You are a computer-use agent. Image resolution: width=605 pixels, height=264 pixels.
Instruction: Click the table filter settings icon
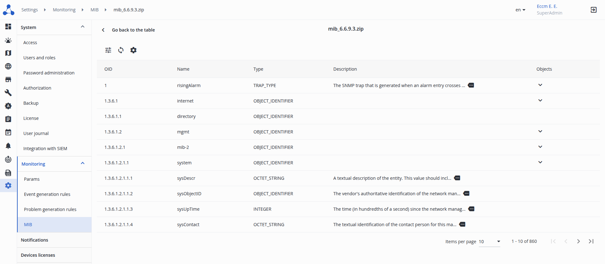[108, 50]
